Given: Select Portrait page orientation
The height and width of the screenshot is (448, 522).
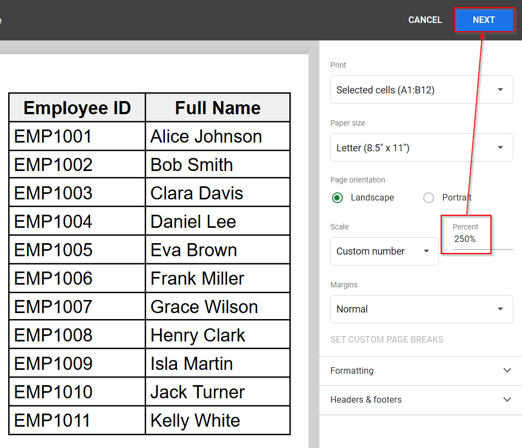Looking at the screenshot, I should pos(429,198).
